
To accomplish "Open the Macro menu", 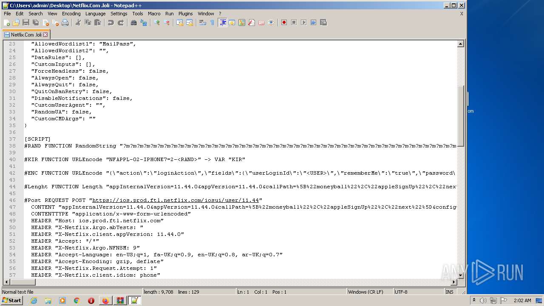I will pos(154,14).
